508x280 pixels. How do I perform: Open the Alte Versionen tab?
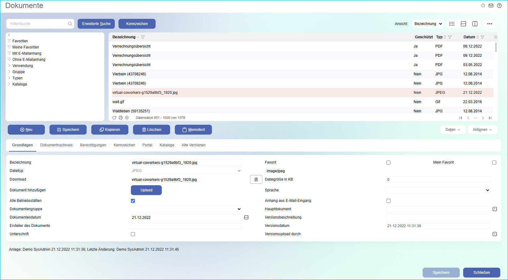click(193, 145)
